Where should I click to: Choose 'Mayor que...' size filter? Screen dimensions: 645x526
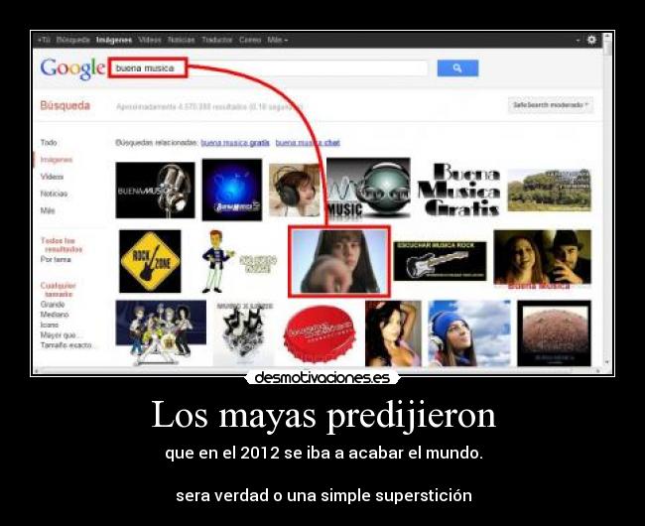[61, 335]
